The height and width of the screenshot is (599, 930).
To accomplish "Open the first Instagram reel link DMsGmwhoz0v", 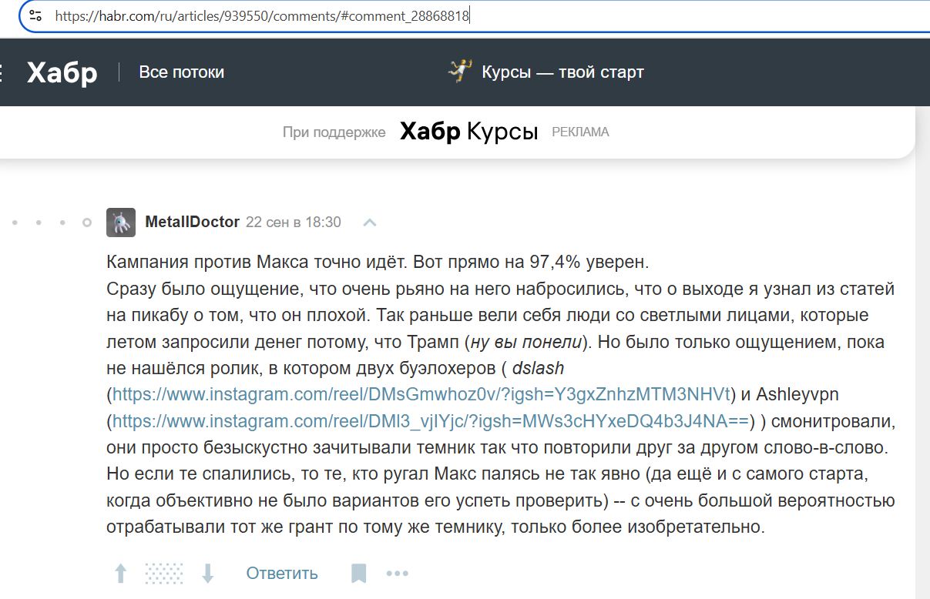I will [421, 395].
